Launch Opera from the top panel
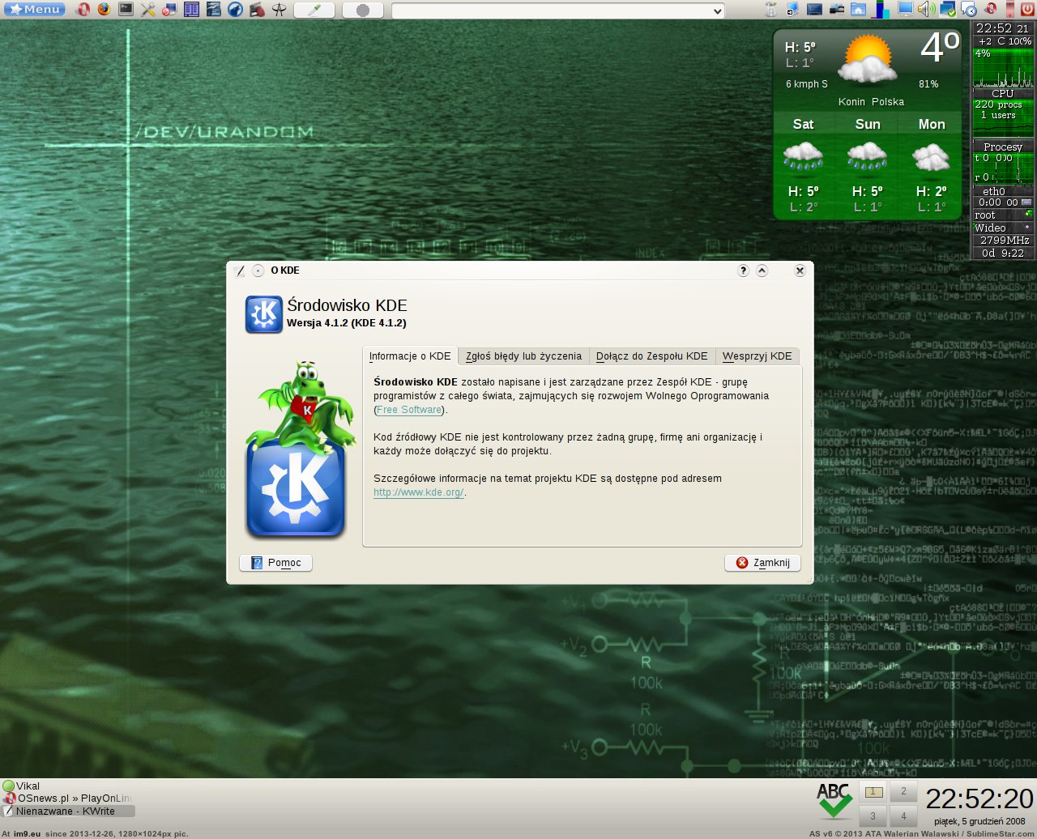 coord(83,10)
